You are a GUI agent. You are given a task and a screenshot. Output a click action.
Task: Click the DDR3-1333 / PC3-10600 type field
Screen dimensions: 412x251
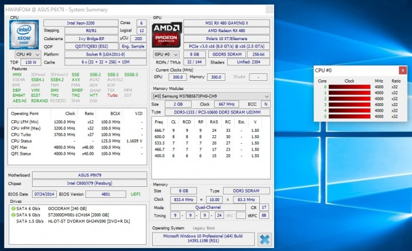click(217, 112)
